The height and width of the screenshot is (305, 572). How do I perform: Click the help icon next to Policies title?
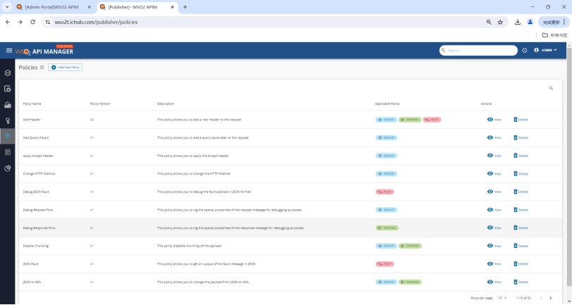(x=42, y=68)
